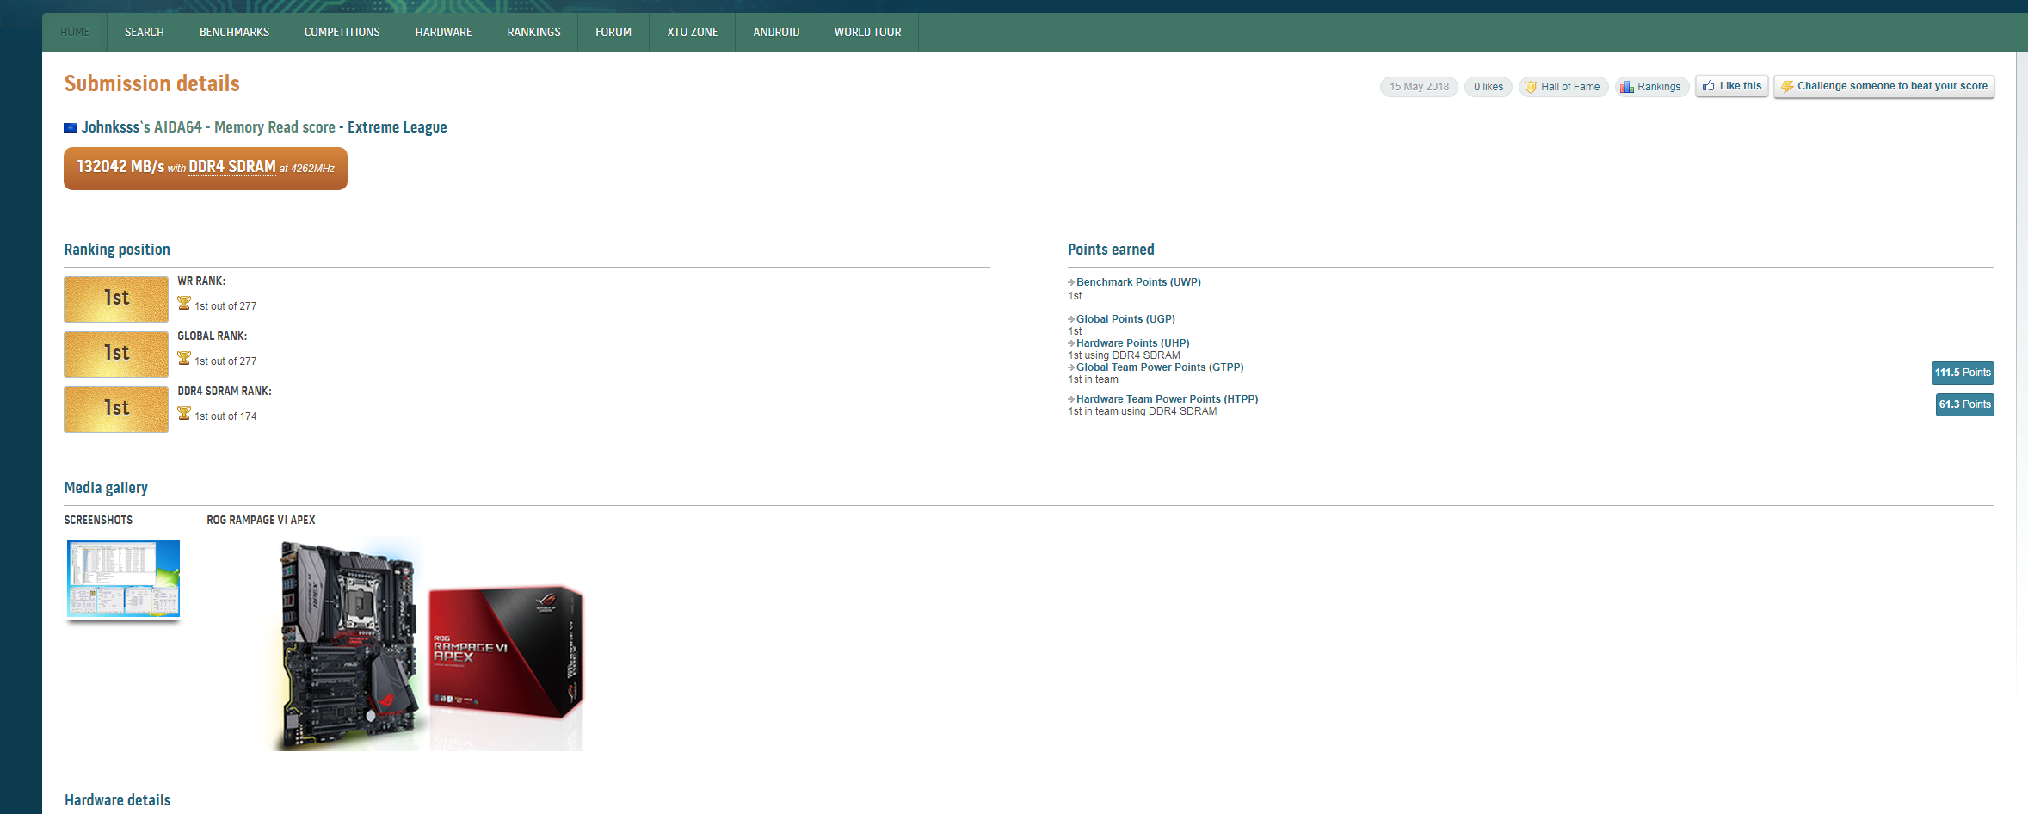The image size is (2028, 814).
Task: Open the Hall of Fame link
Action: pyautogui.click(x=1563, y=87)
